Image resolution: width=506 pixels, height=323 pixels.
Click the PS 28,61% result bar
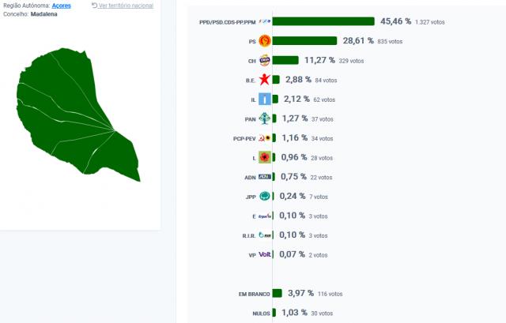tap(305, 41)
